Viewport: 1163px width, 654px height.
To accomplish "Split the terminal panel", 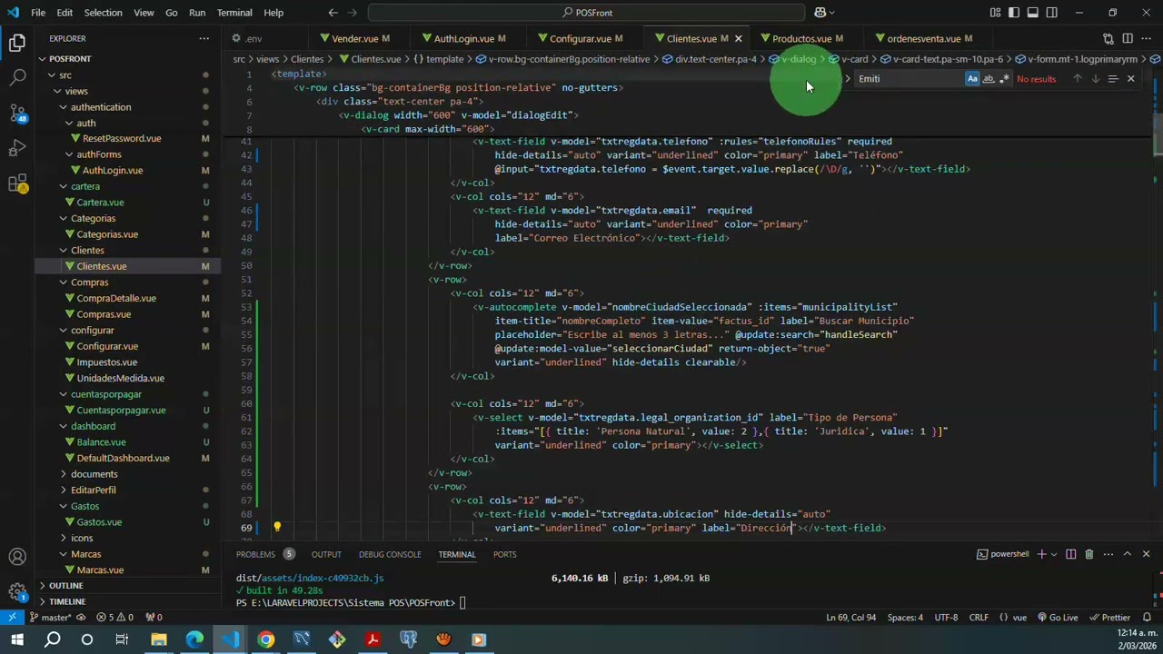I will [x=1070, y=554].
